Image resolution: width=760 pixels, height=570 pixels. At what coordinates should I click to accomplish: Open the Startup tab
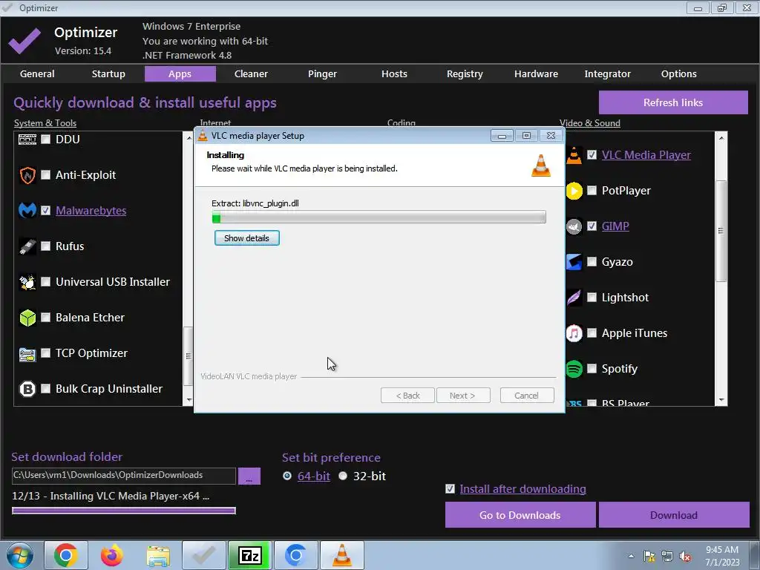tap(108, 74)
